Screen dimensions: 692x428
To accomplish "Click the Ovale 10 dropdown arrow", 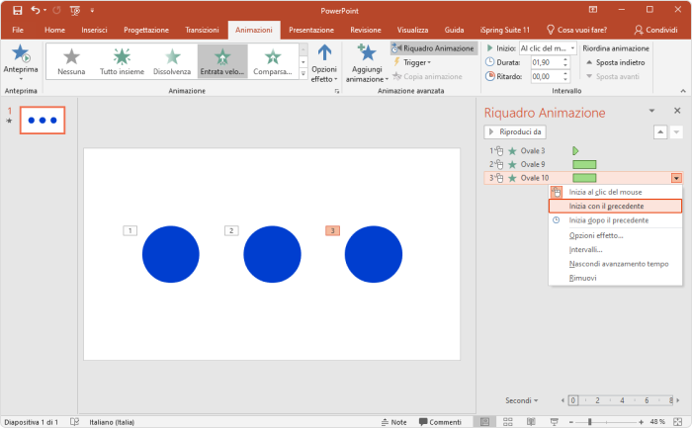I will click(x=676, y=178).
